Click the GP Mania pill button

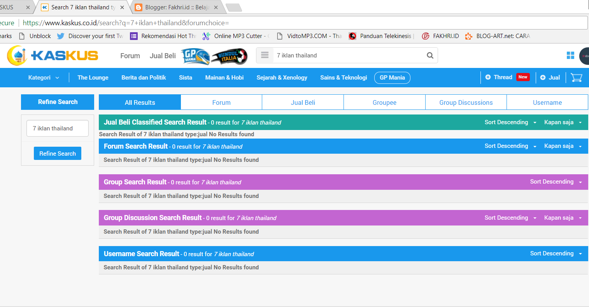pos(392,78)
